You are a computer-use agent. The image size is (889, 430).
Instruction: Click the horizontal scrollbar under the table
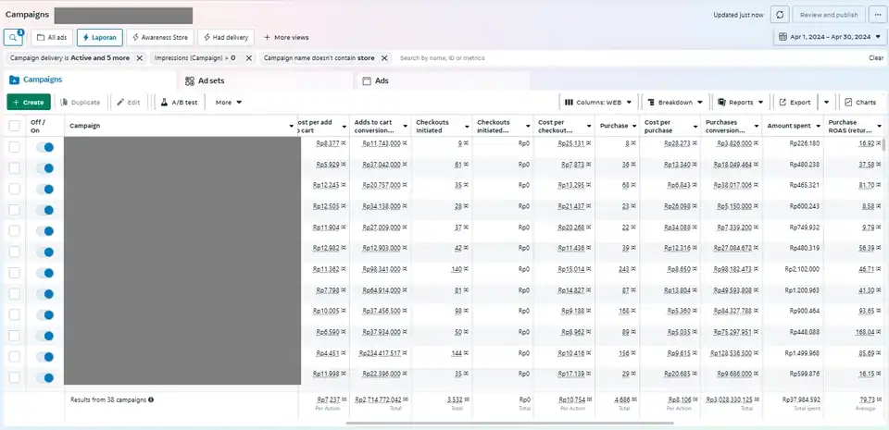(509, 423)
